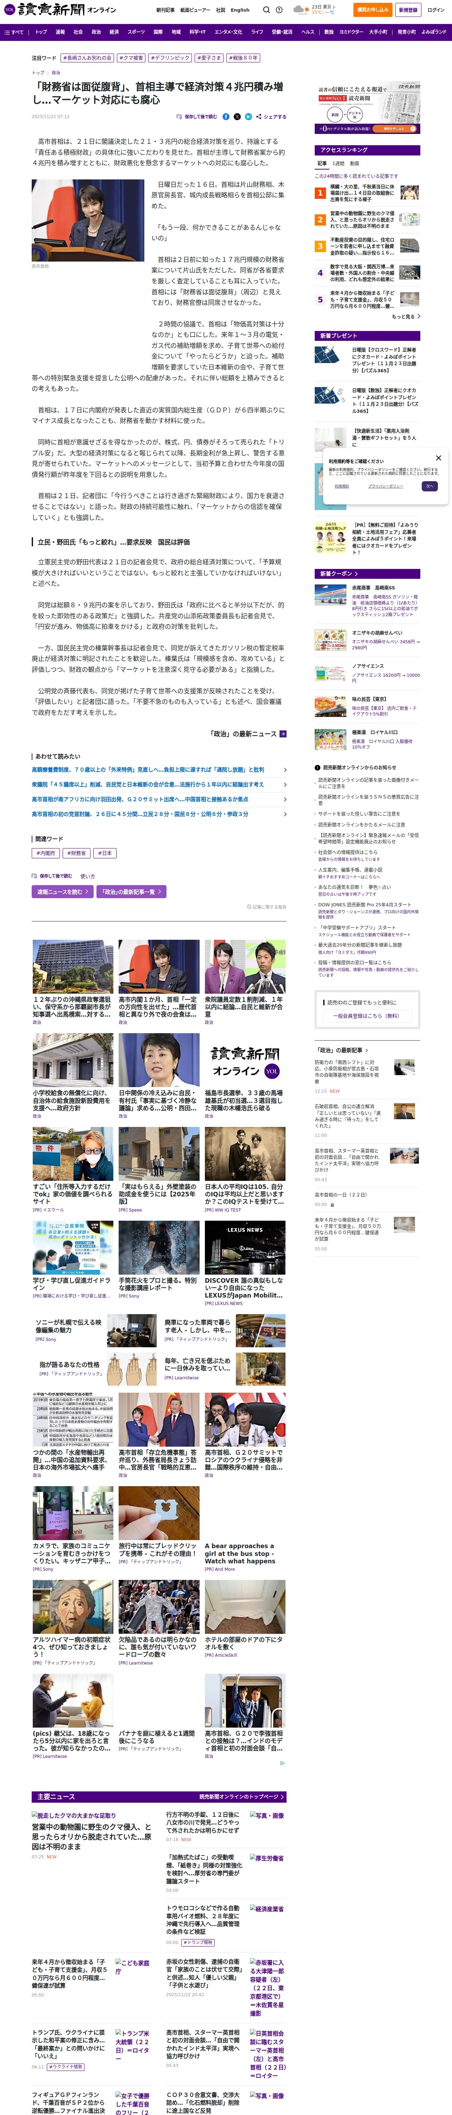Open the 赤尾商事 高崎南SS coupon
452x2115 pixels.
point(368,600)
